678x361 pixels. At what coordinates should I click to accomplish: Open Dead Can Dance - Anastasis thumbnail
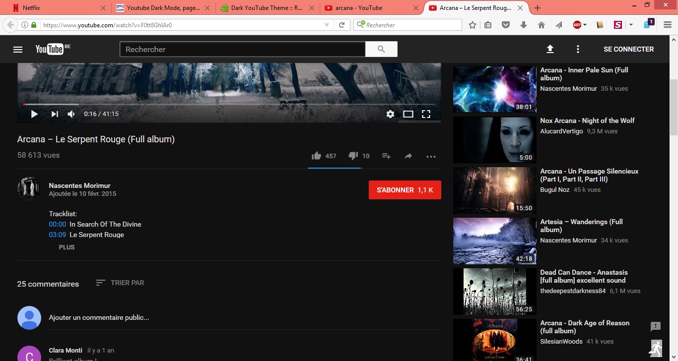tap(494, 292)
